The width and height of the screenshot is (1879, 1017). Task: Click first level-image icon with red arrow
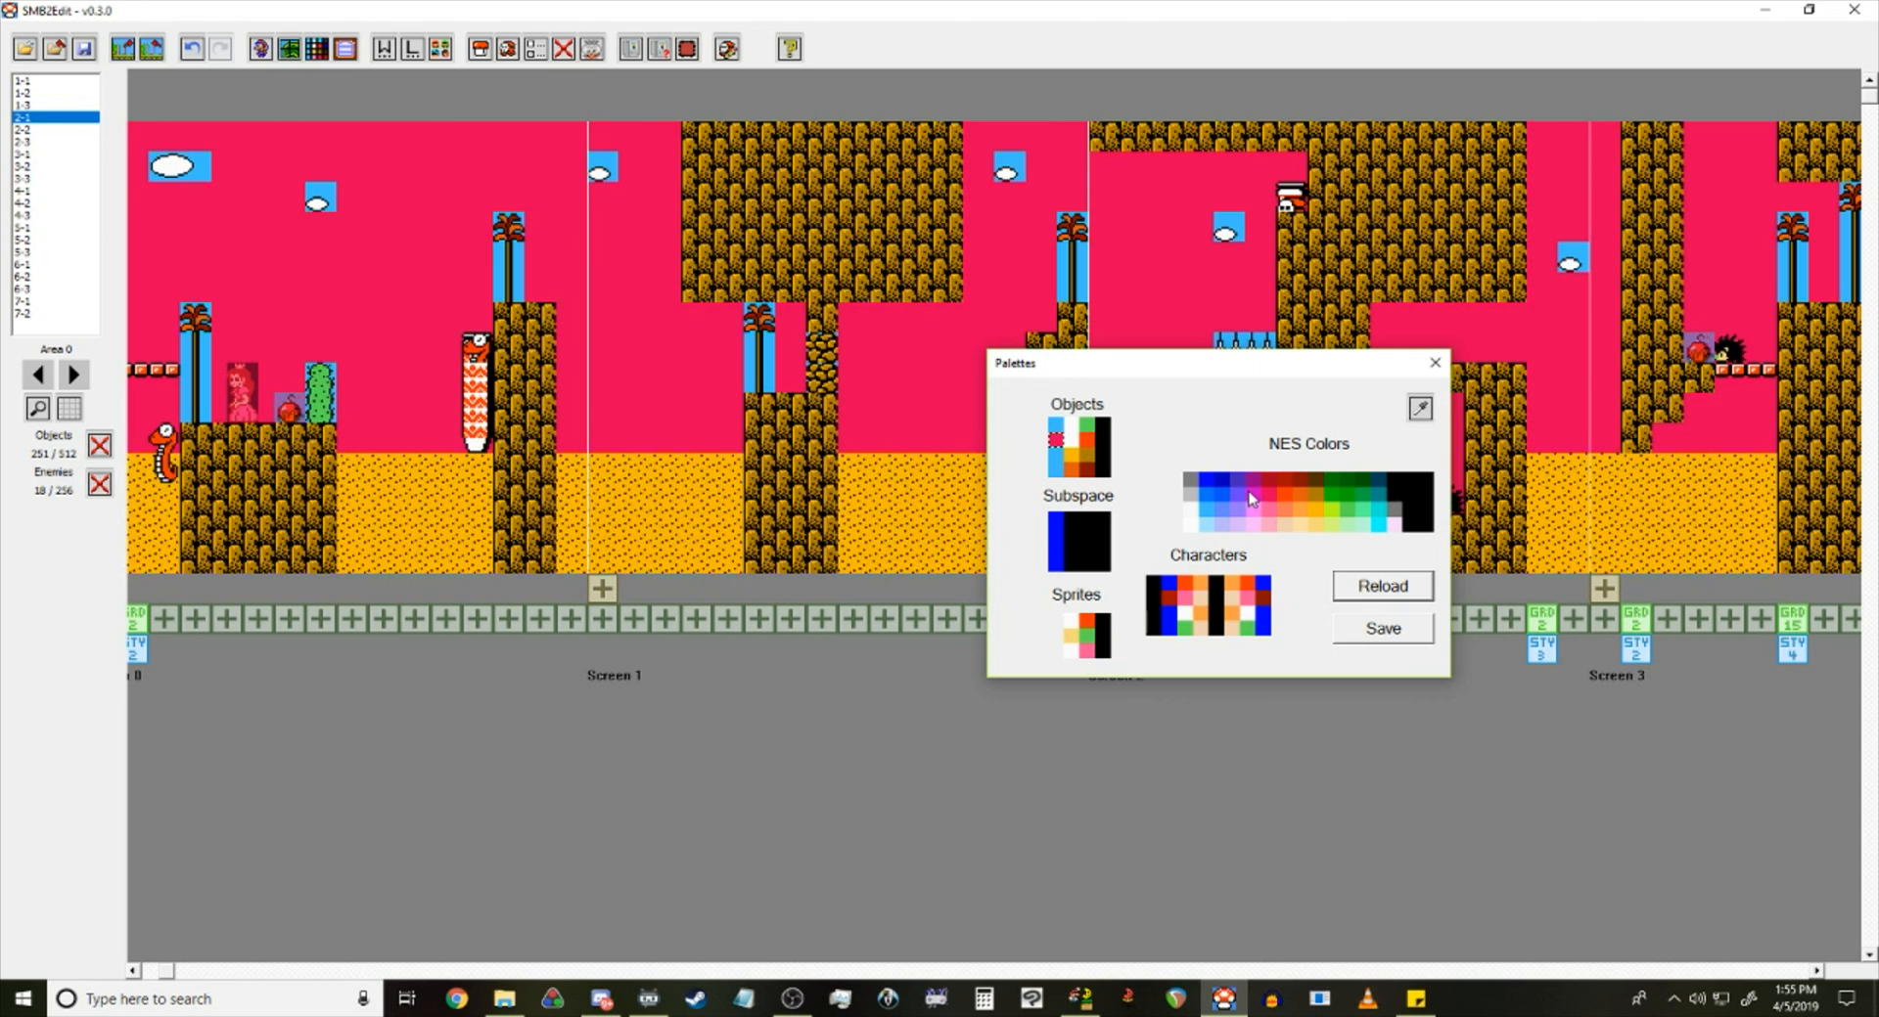pyautogui.click(x=122, y=49)
